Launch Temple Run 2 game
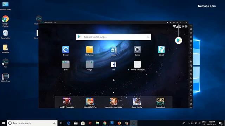The height and width of the screenshot is (126, 225). pos(160,101)
